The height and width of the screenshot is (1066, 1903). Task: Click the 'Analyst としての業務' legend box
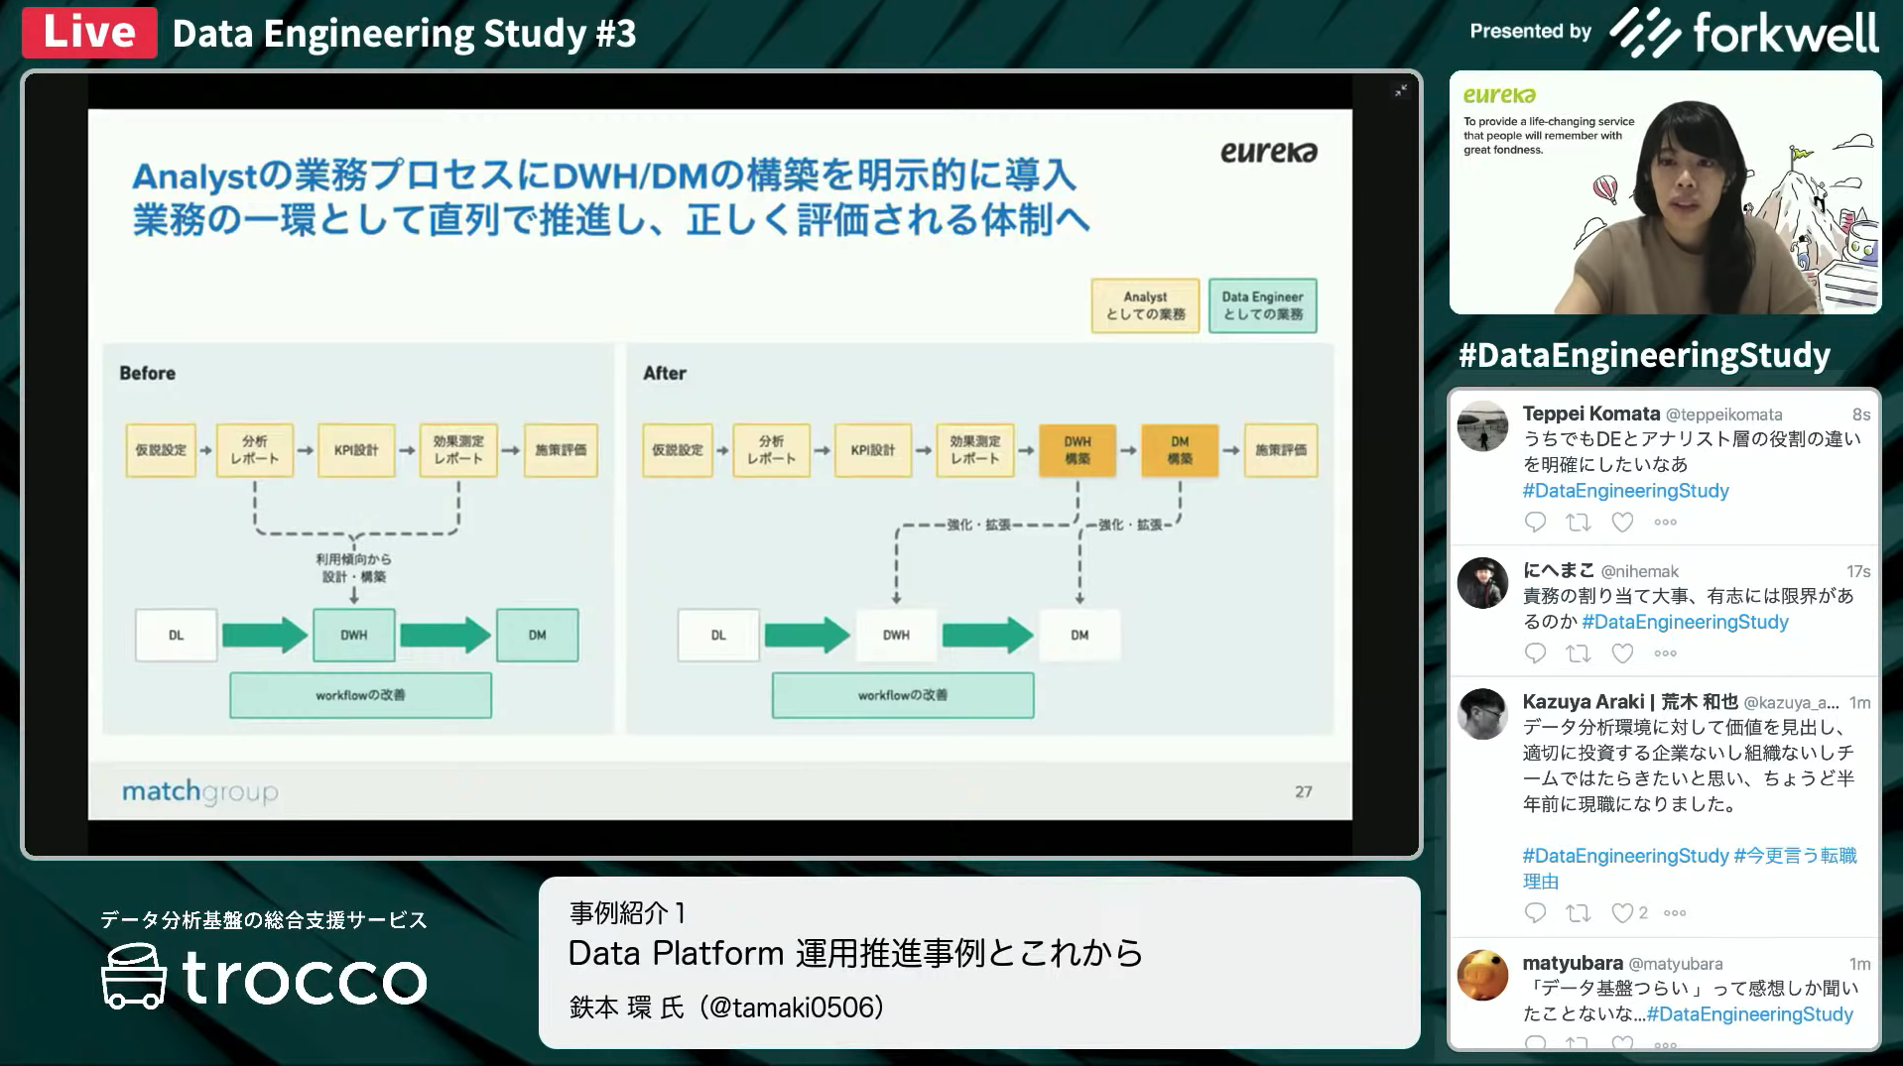[1145, 305]
